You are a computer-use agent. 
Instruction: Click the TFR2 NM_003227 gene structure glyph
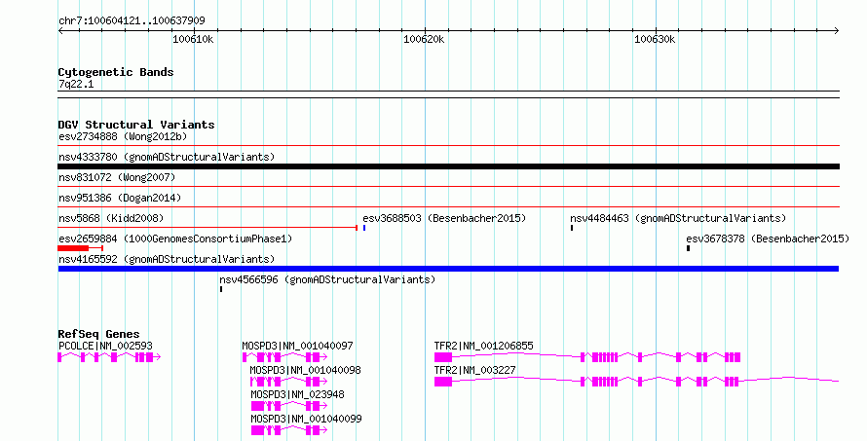pos(636,382)
